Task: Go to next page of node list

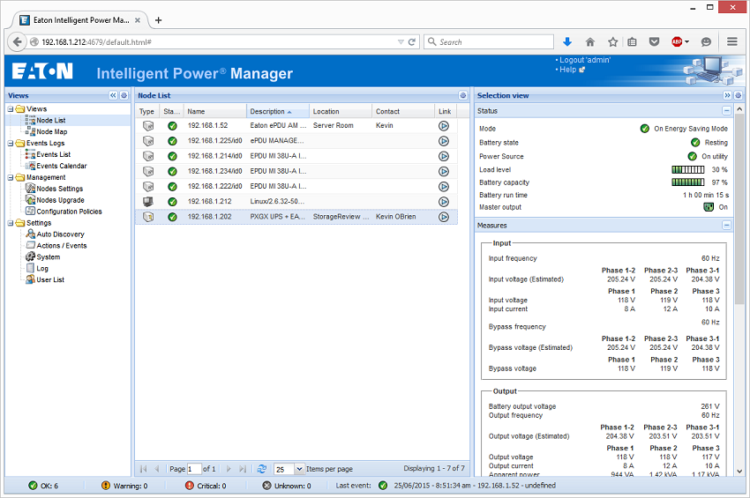Action: (229, 469)
